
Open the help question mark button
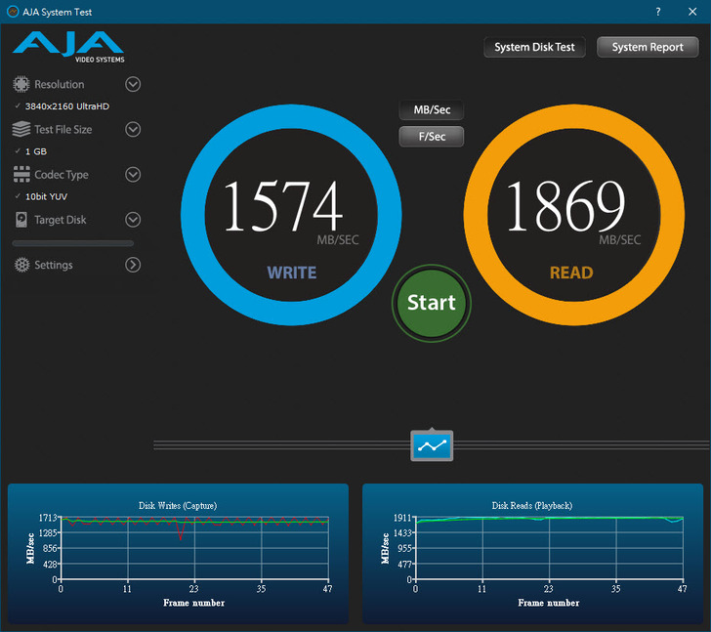(658, 11)
